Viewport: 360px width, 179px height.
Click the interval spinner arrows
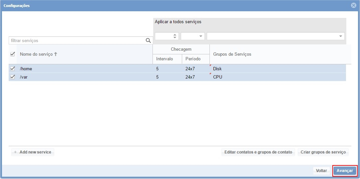coord(175,36)
